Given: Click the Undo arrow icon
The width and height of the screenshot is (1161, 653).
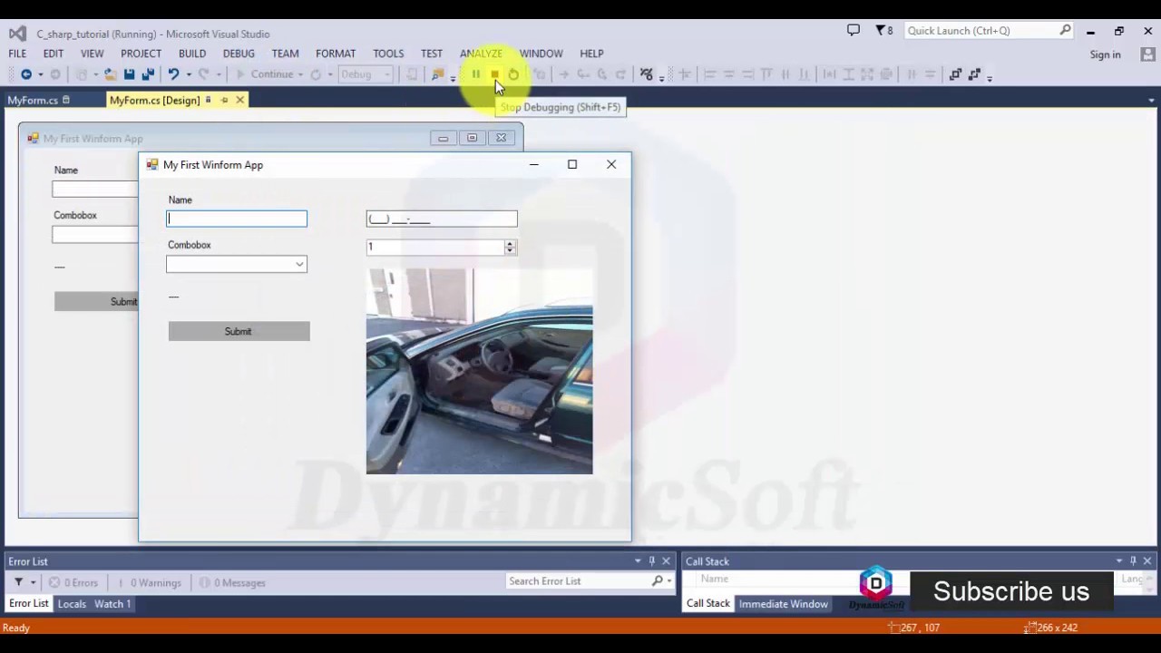Looking at the screenshot, I should tap(173, 74).
